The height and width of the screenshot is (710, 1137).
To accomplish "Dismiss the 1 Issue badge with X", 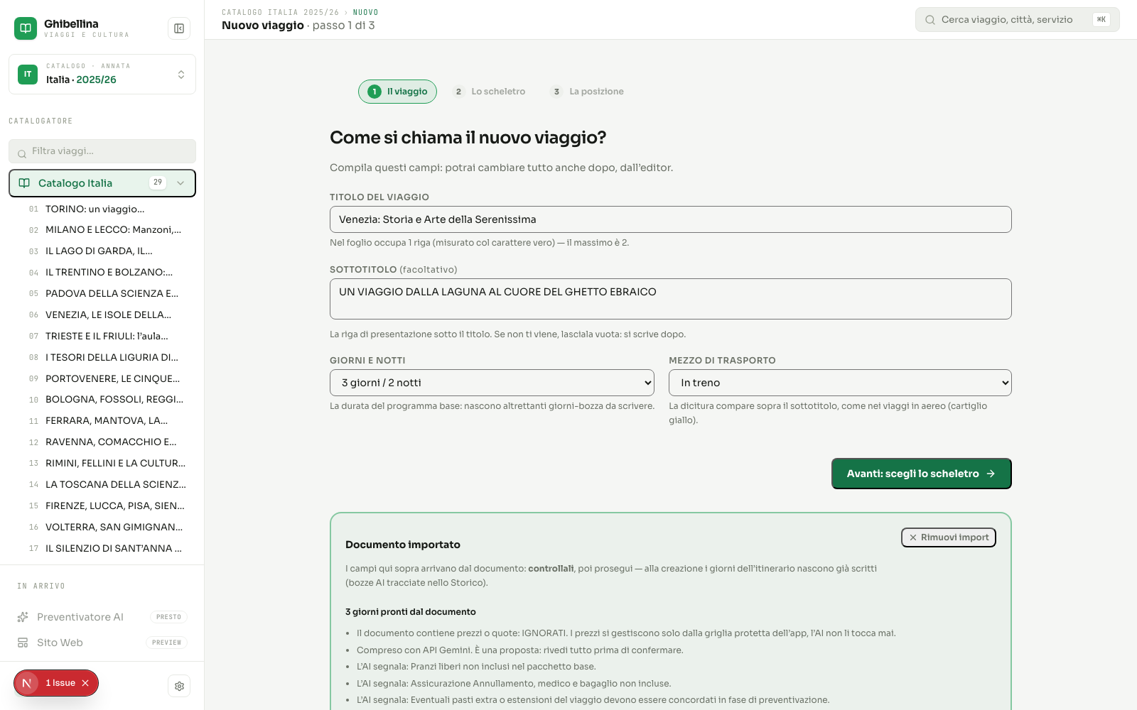I will pos(85,683).
